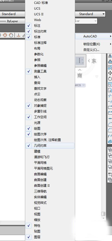Select the Array tool icon
112x241 pixels.
tap(110, 67)
